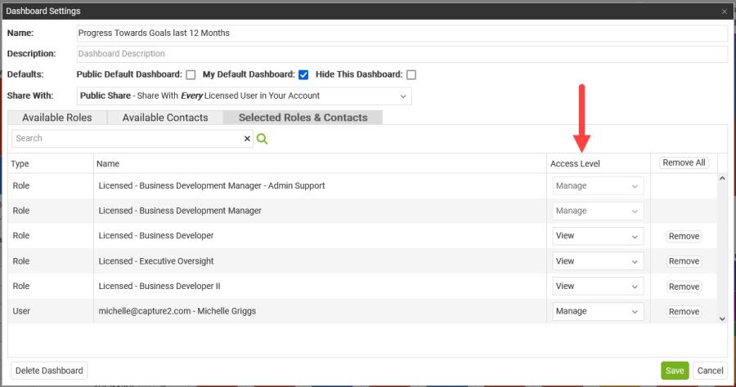Expand Executive Oversight access level dropdown
Screen dimensions: 736x387
(598, 261)
